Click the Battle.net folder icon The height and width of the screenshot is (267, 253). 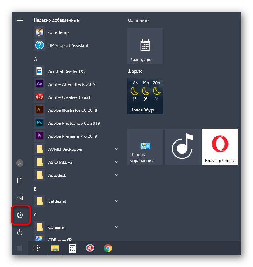pos(40,201)
